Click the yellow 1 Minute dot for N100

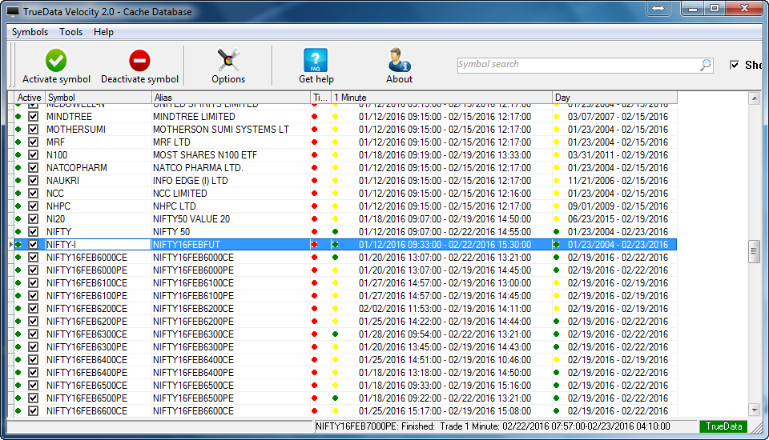tap(336, 155)
